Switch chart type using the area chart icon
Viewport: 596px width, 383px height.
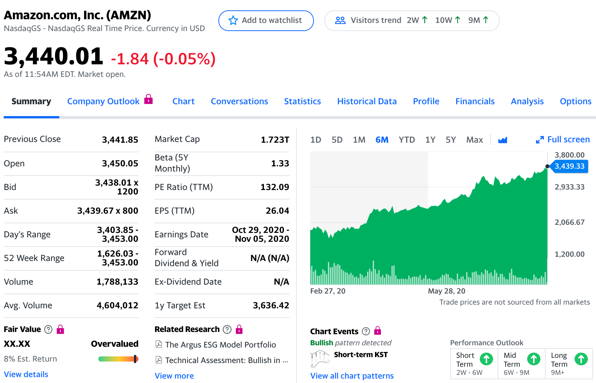pyautogui.click(x=503, y=140)
